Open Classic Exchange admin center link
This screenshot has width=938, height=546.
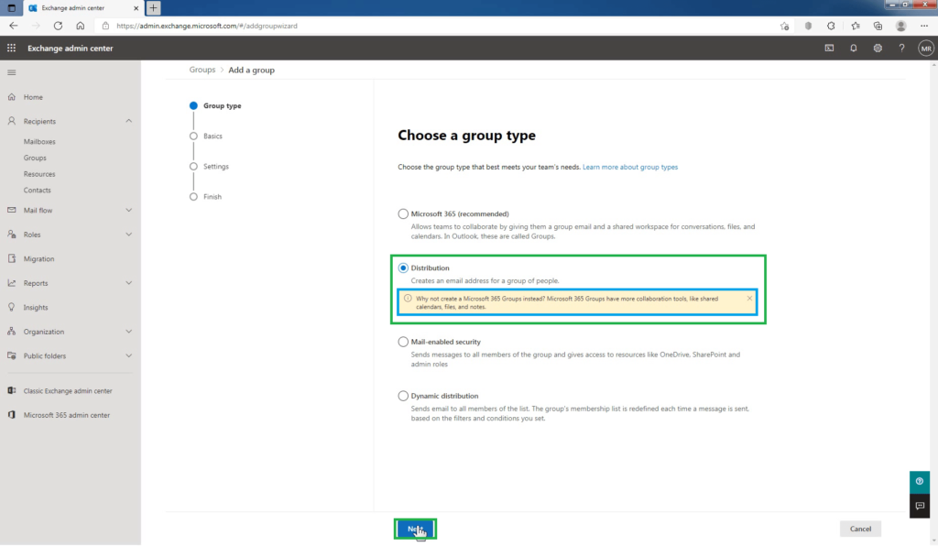[70, 390]
